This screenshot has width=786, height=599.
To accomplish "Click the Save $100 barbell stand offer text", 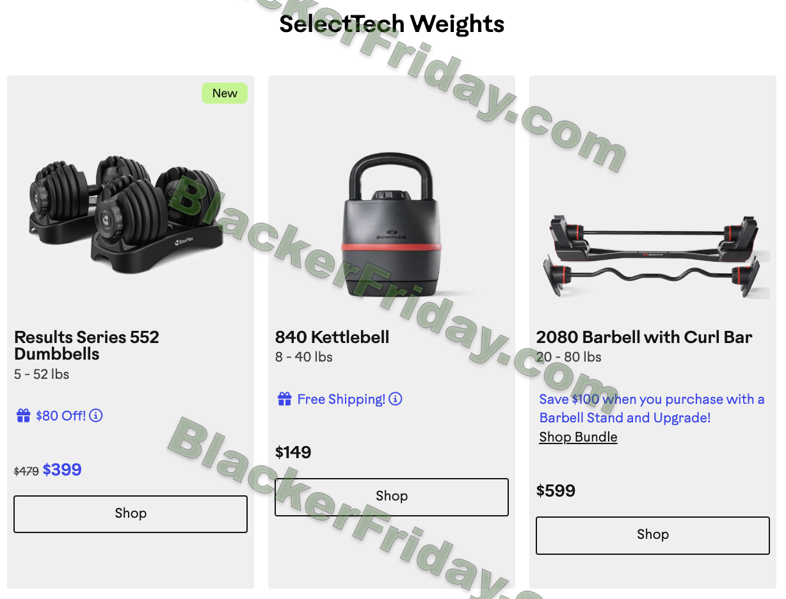I will [652, 408].
